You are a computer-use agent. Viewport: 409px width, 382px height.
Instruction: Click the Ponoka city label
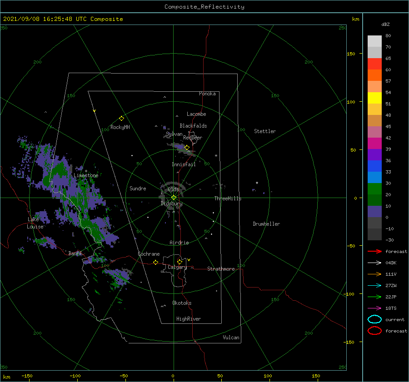(x=207, y=94)
